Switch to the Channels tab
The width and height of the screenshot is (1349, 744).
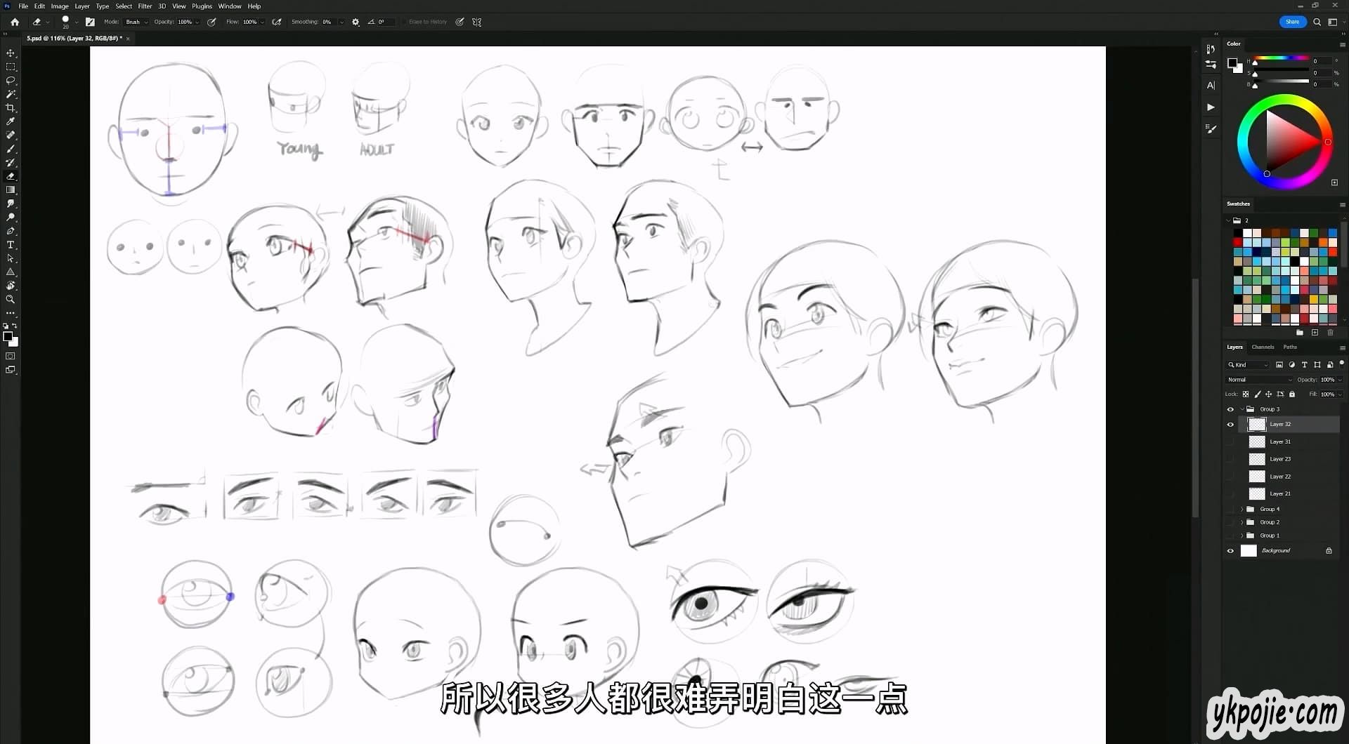click(x=1263, y=347)
